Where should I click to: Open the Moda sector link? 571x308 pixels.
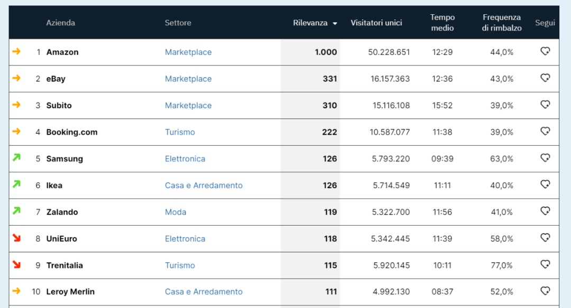(176, 212)
